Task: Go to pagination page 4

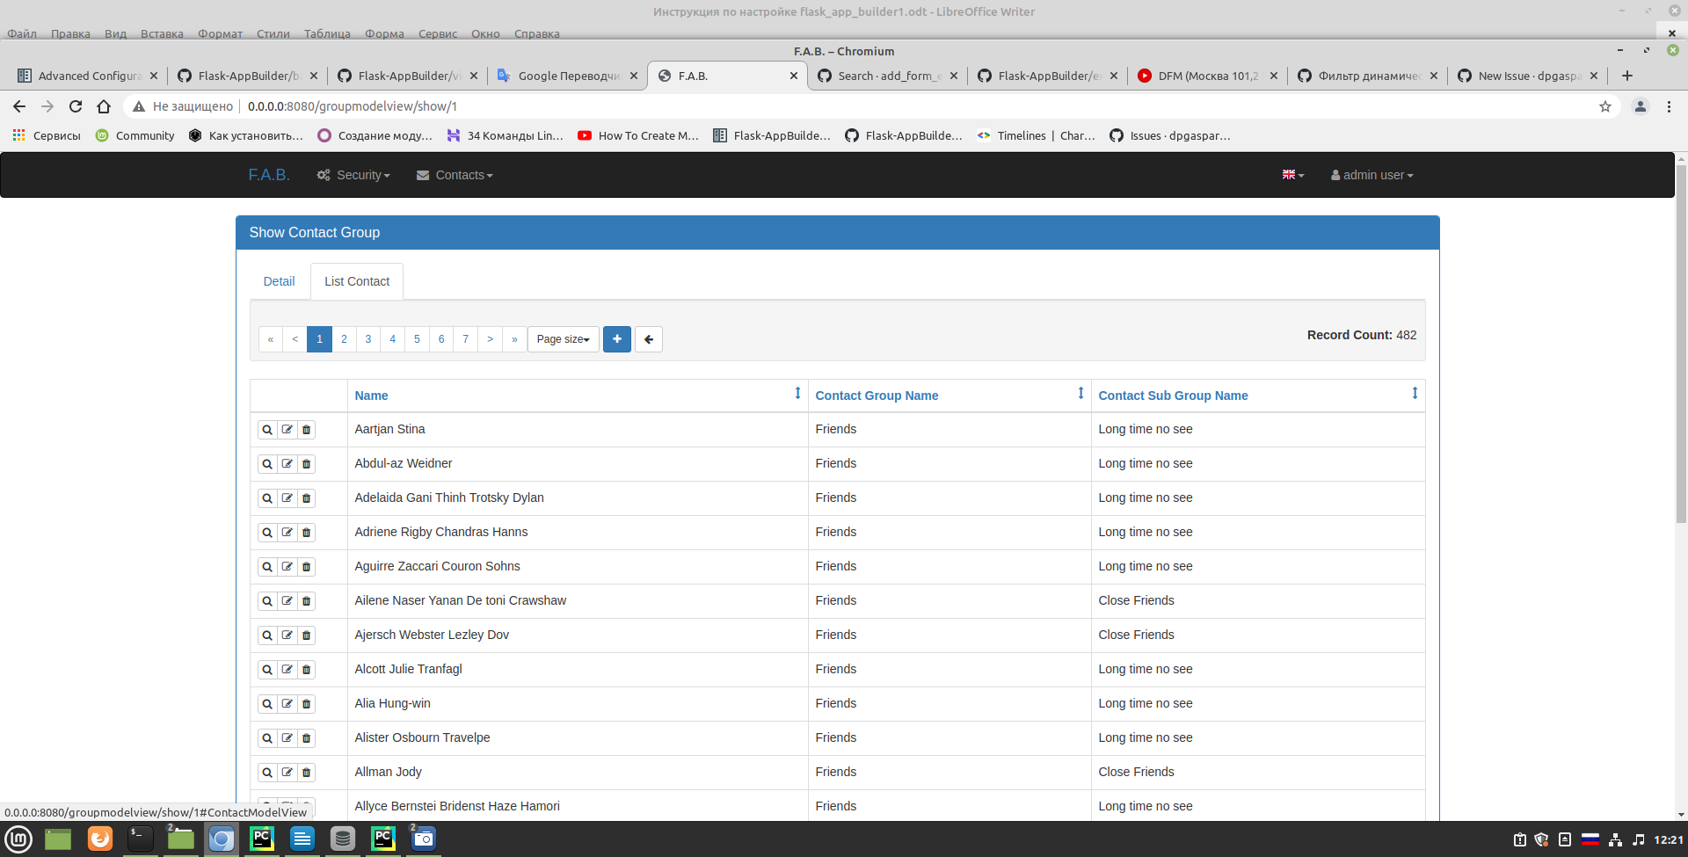Action: (x=392, y=339)
